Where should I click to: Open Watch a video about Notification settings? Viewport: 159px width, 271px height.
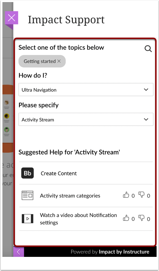(78, 219)
